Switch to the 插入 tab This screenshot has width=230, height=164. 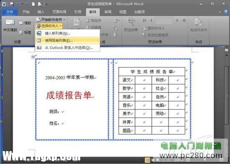[x=41, y=12]
